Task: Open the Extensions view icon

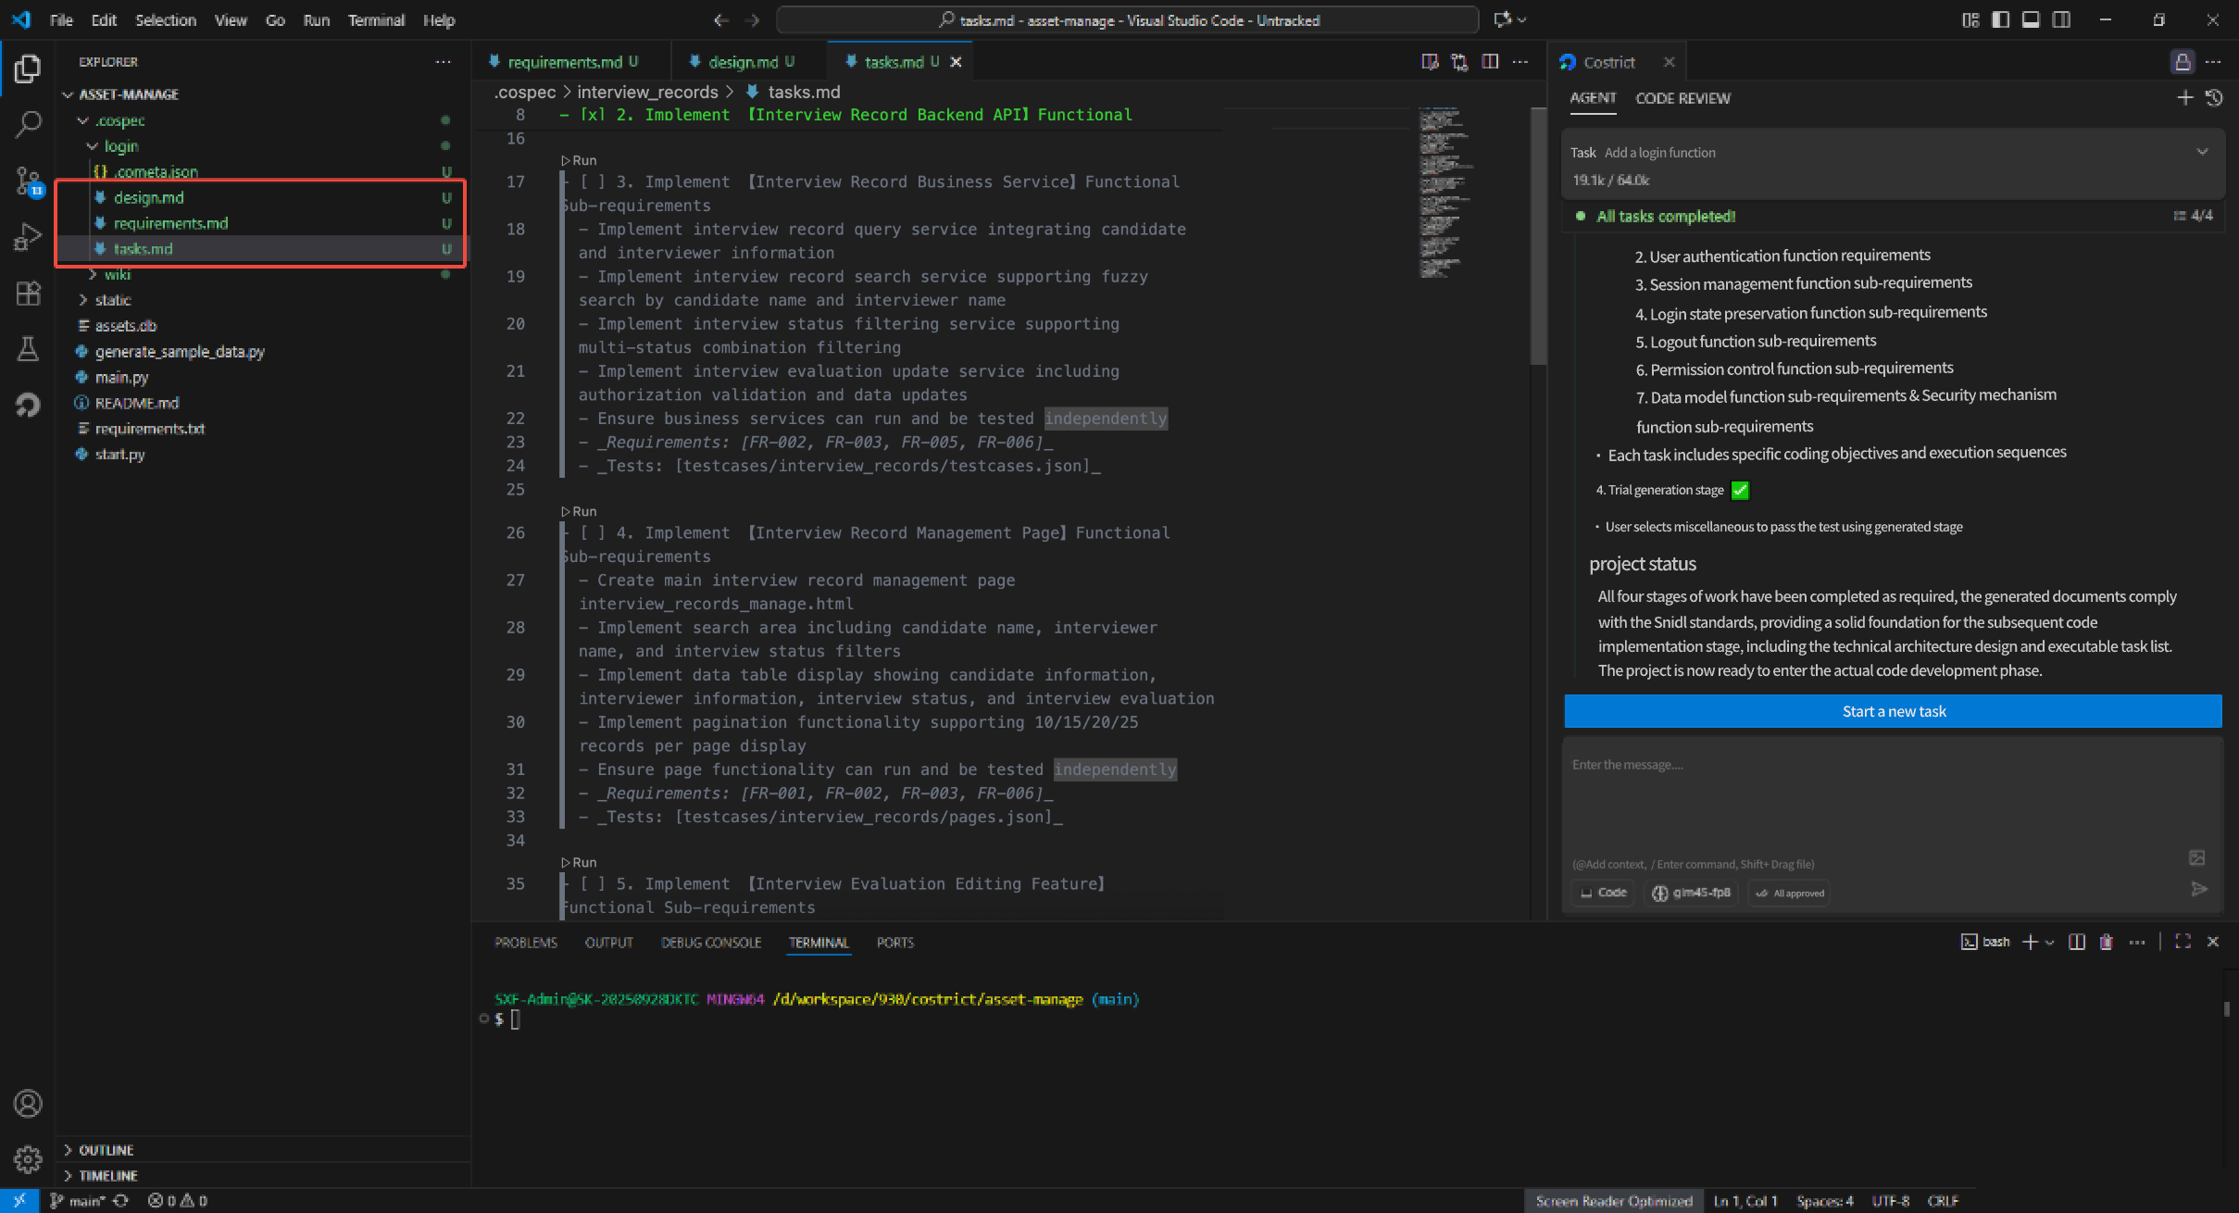Action: tap(28, 294)
